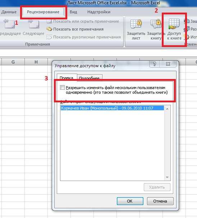Confirm dialog with OK button
The image size is (197, 218).
click(x=130, y=201)
